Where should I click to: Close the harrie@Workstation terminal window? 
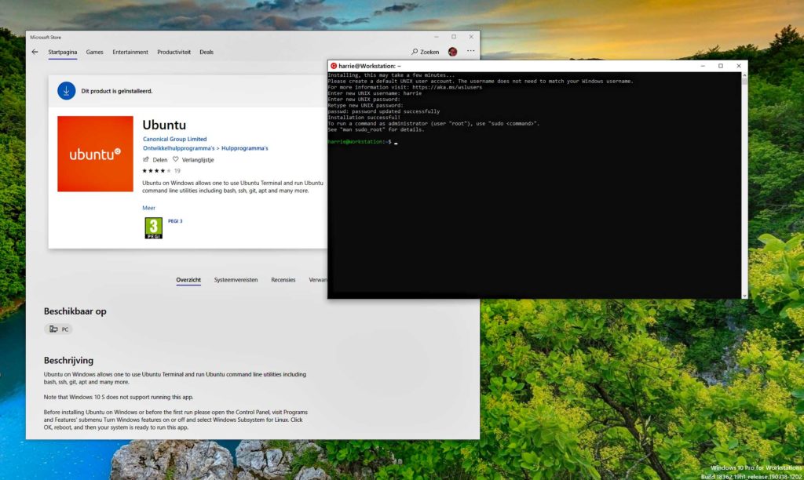[738, 66]
